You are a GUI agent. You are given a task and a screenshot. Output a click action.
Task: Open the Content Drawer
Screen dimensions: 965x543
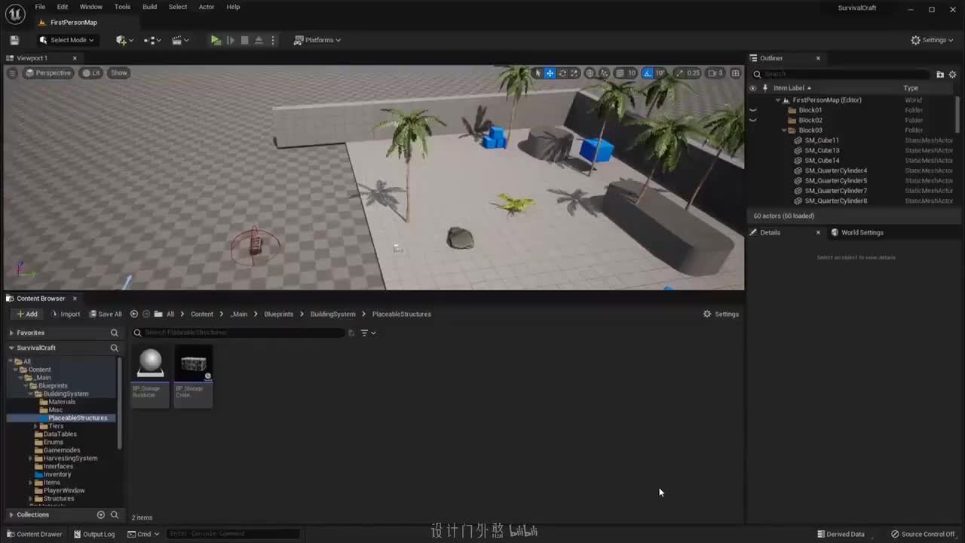[x=35, y=534]
